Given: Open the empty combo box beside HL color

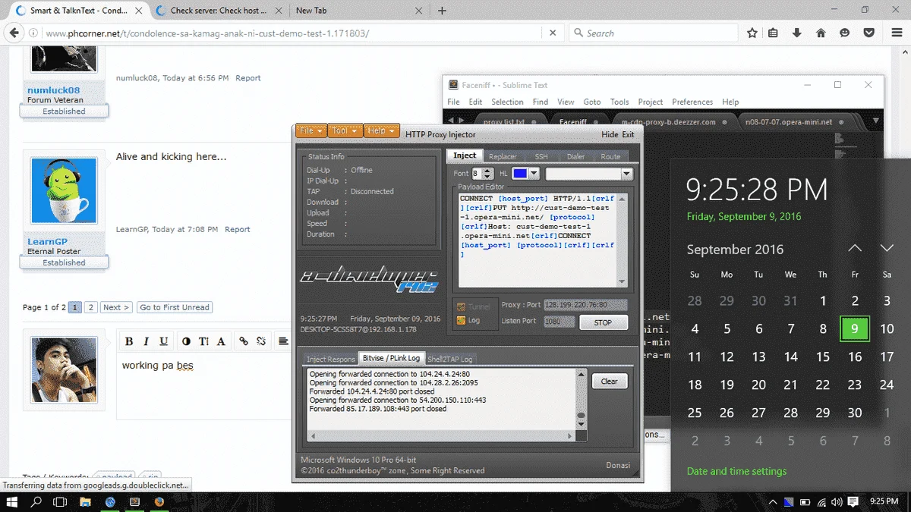Looking at the screenshot, I should (x=589, y=174).
